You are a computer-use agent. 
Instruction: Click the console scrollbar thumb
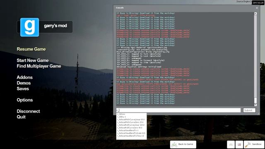(255, 100)
